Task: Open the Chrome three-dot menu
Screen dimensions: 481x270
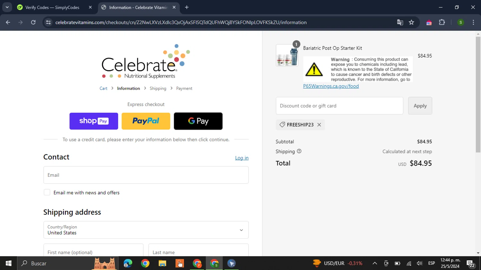Action: click(x=473, y=22)
